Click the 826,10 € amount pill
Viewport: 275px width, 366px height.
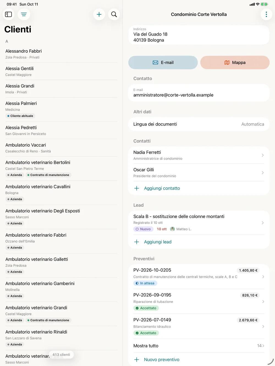tap(250, 295)
